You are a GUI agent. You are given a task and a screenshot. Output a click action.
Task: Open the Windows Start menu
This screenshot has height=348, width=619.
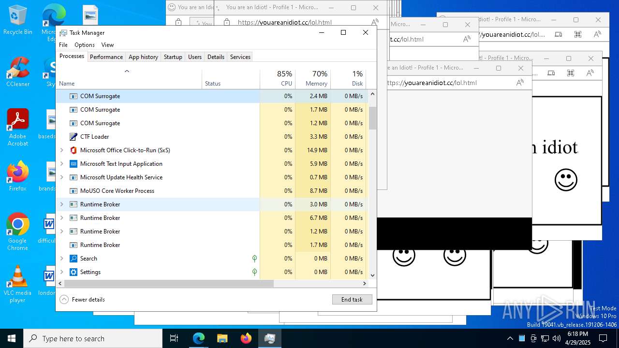12,338
